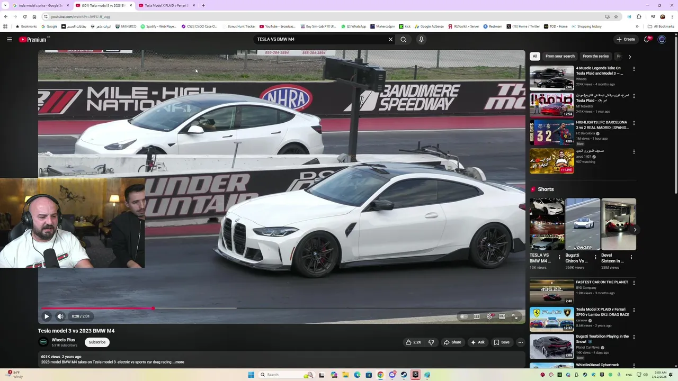The width and height of the screenshot is (678, 381).
Task: Ask about this video
Action: (477, 342)
